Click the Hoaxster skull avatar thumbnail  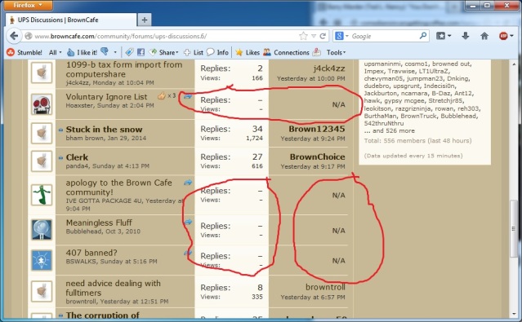click(x=42, y=104)
